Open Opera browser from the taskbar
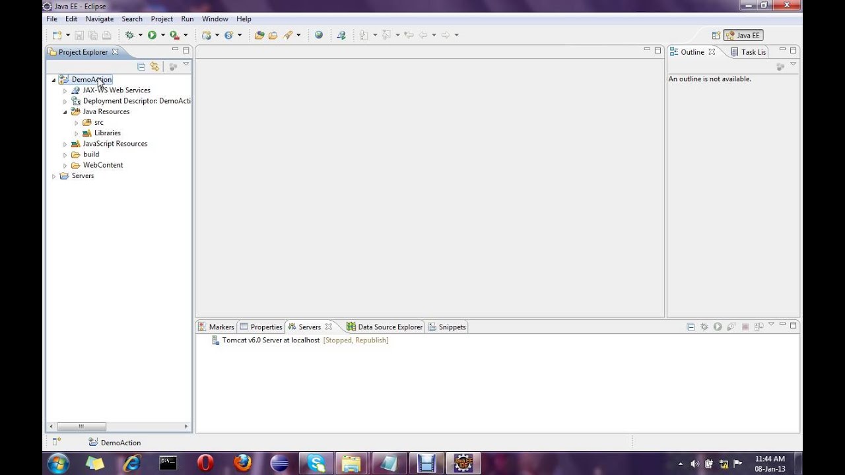Image resolution: width=845 pixels, height=475 pixels. point(205,463)
